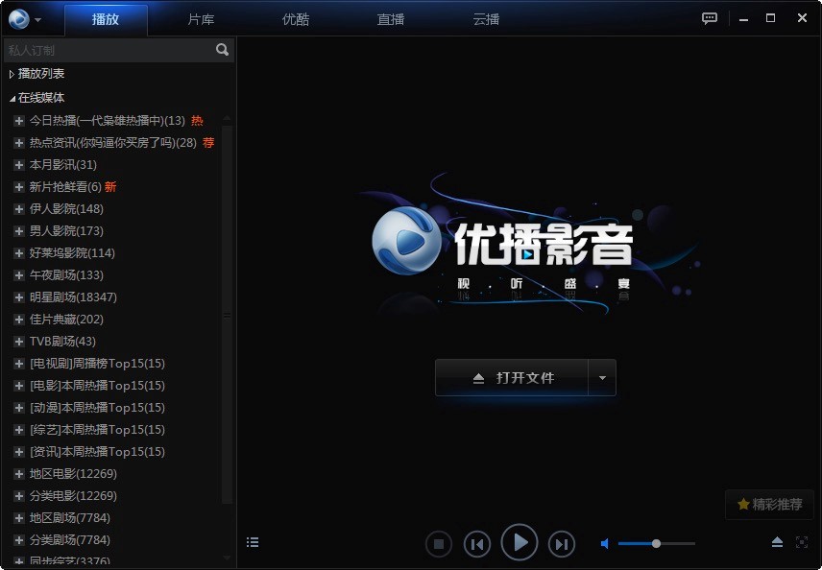Stop playback with the stop button
This screenshot has width=822, height=570.
click(439, 545)
